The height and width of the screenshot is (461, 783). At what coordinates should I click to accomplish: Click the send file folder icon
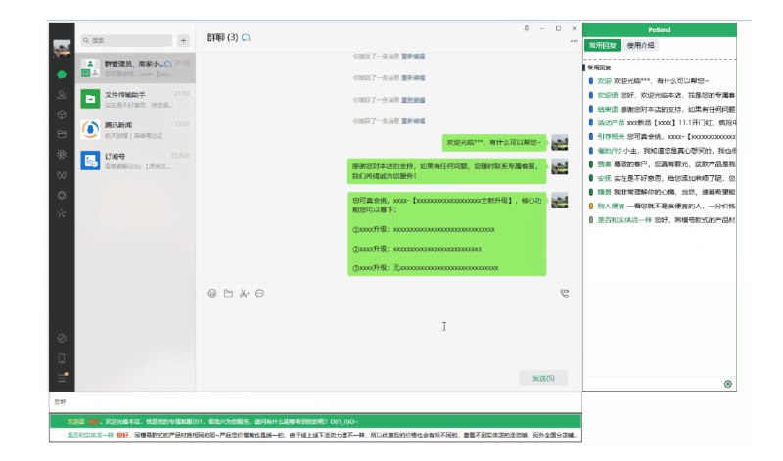coord(228,293)
